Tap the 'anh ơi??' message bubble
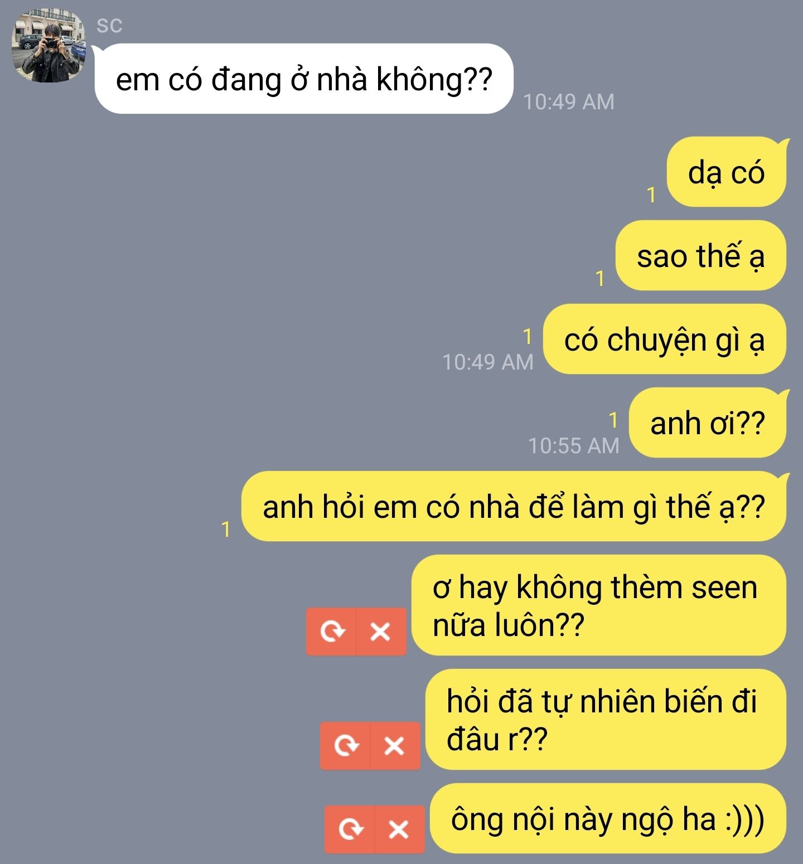 (708, 423)
